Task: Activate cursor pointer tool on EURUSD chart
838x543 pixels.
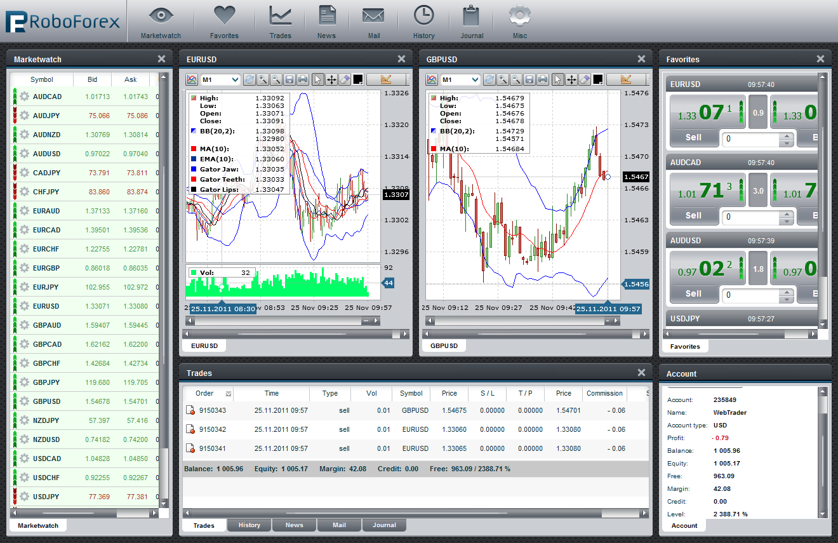Action: (318, 79)
